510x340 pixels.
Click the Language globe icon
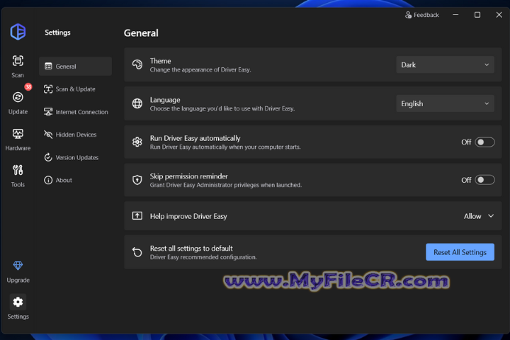(137, 103)
